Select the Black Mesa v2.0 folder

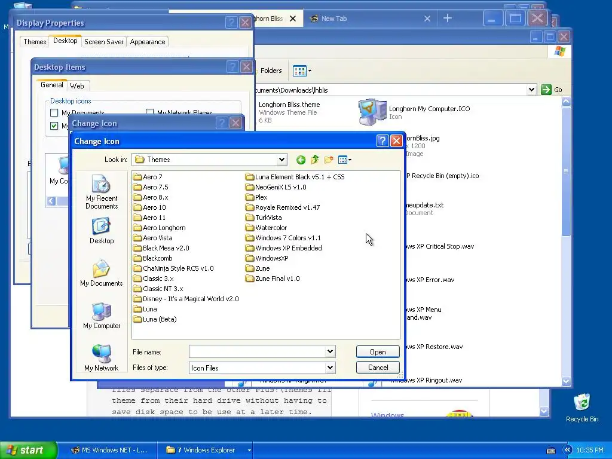[x=161, y=248]
